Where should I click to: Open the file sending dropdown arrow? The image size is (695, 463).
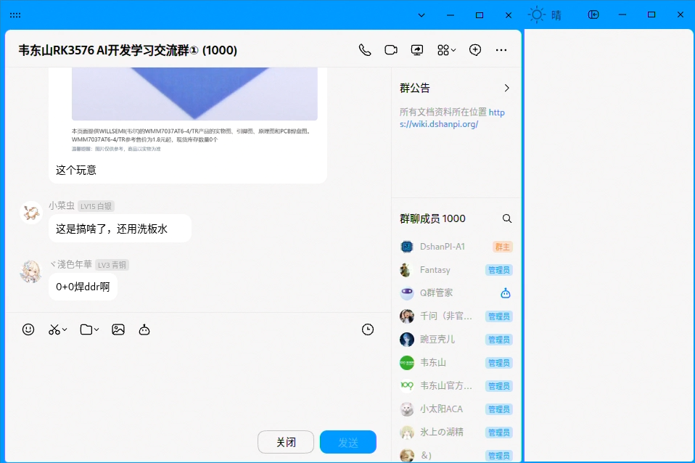pos(95,329)
